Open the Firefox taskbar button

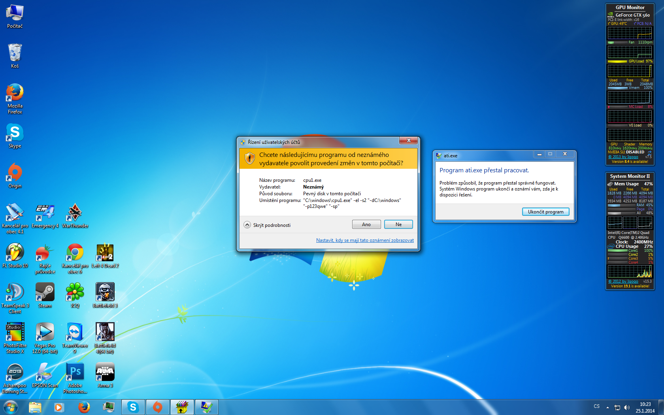84,407
